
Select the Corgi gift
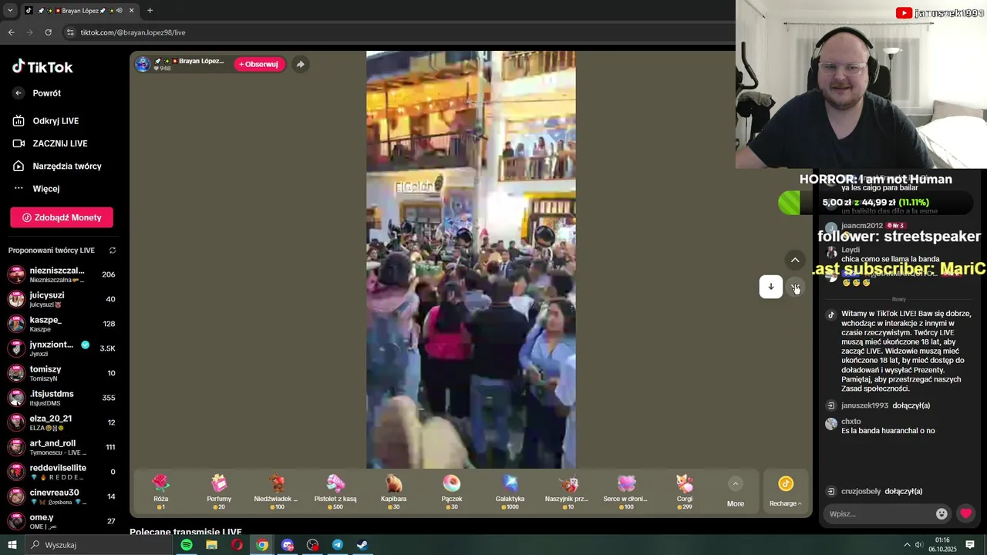click(x=685, y=491)
